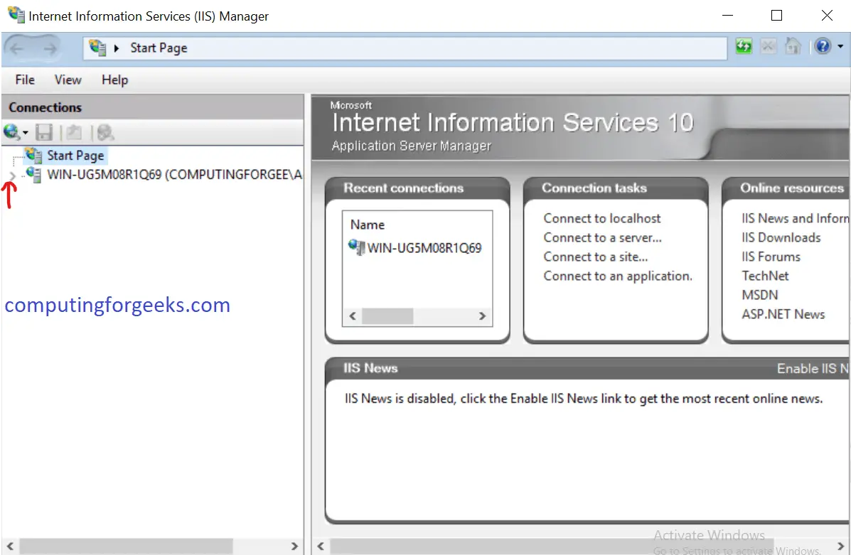
Task: Click Start Page in the address bar
Action: point(159,48)
